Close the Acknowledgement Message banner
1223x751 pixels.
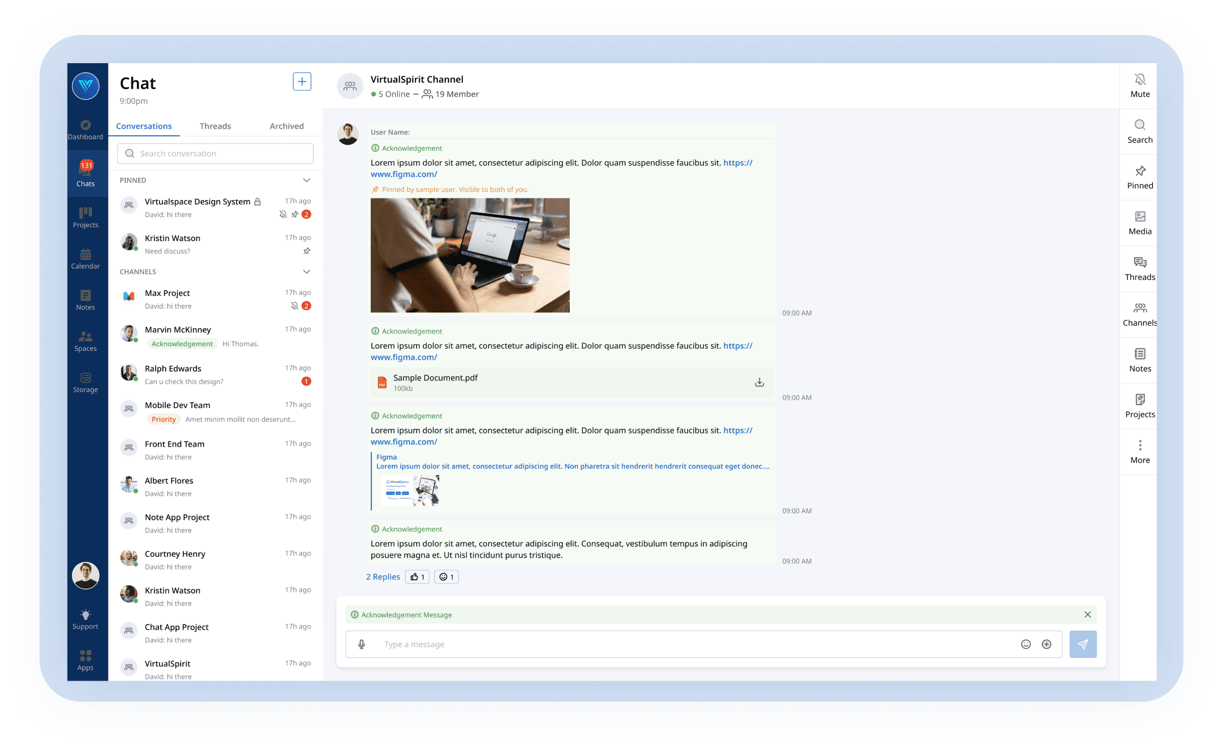[x=1087, y=615]
